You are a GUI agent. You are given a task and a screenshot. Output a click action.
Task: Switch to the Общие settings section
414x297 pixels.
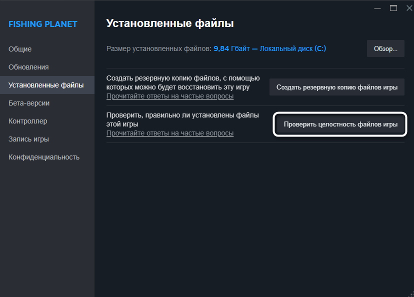point(21,48)
